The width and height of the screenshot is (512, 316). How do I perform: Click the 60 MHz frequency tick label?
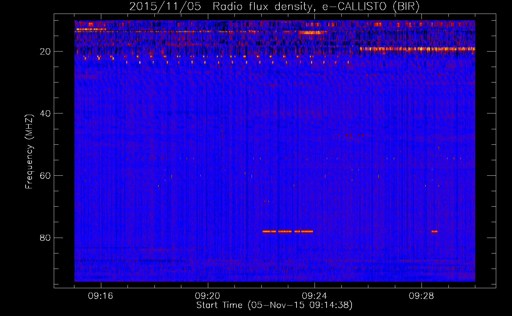pyautogui.click(x=46, y=176)
